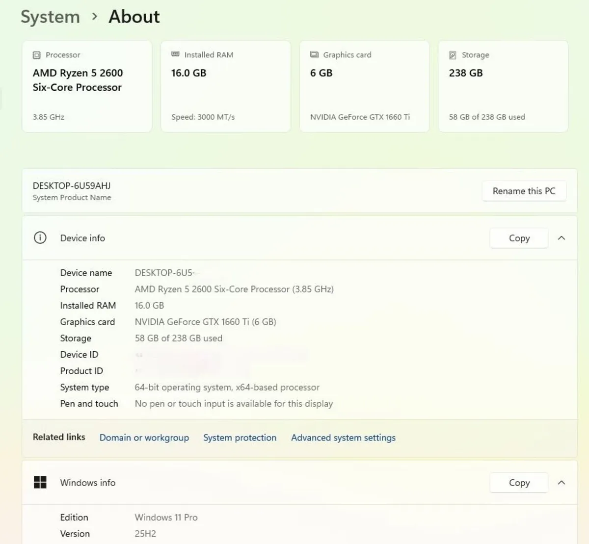Click the 16.0 GB value in Device info list

coord(149,305)
